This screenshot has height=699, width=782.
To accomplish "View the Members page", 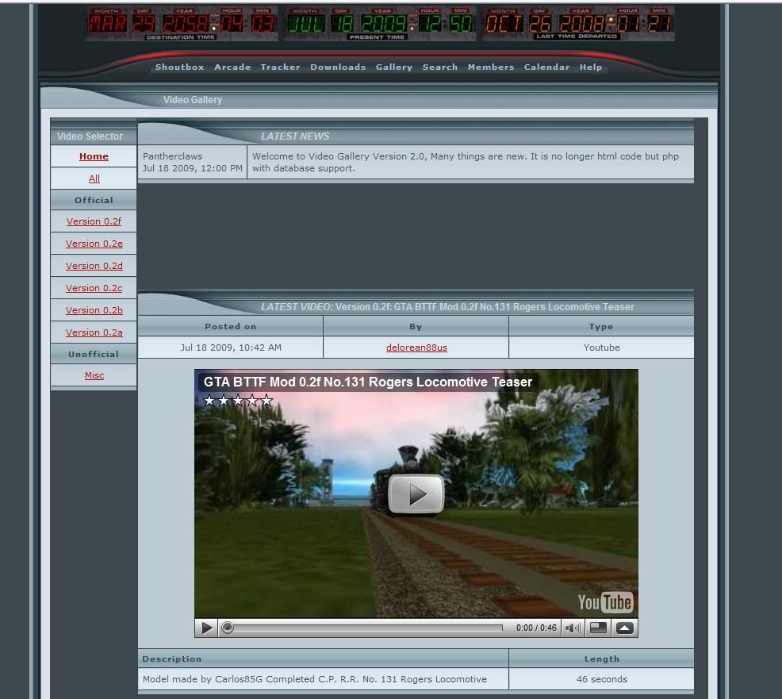I will [x=491, y=67].
